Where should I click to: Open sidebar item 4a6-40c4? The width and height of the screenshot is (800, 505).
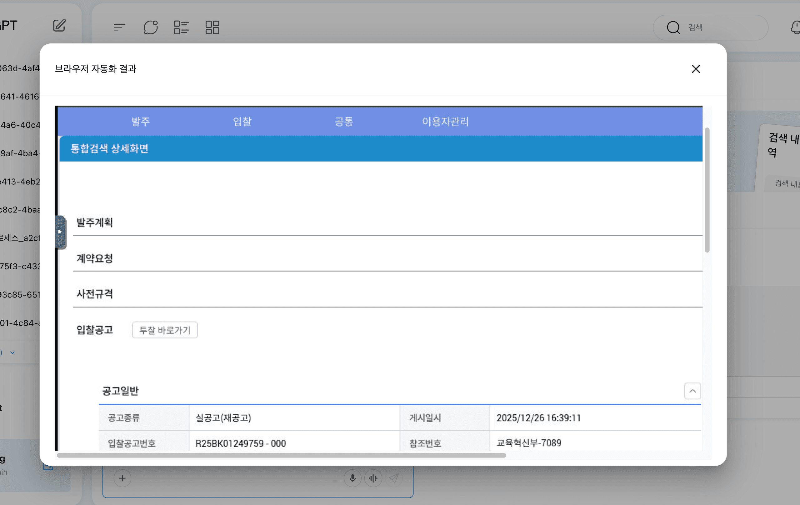[20, 125]
